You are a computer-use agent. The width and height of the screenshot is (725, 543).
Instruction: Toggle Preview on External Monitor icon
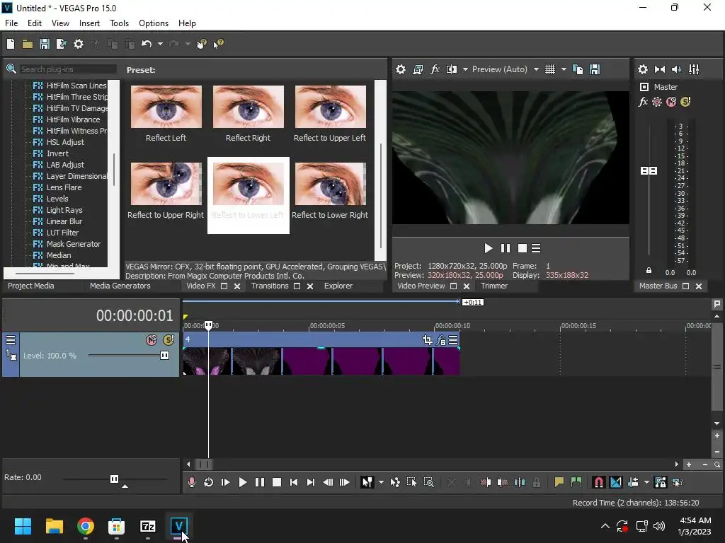click(418, 69)
